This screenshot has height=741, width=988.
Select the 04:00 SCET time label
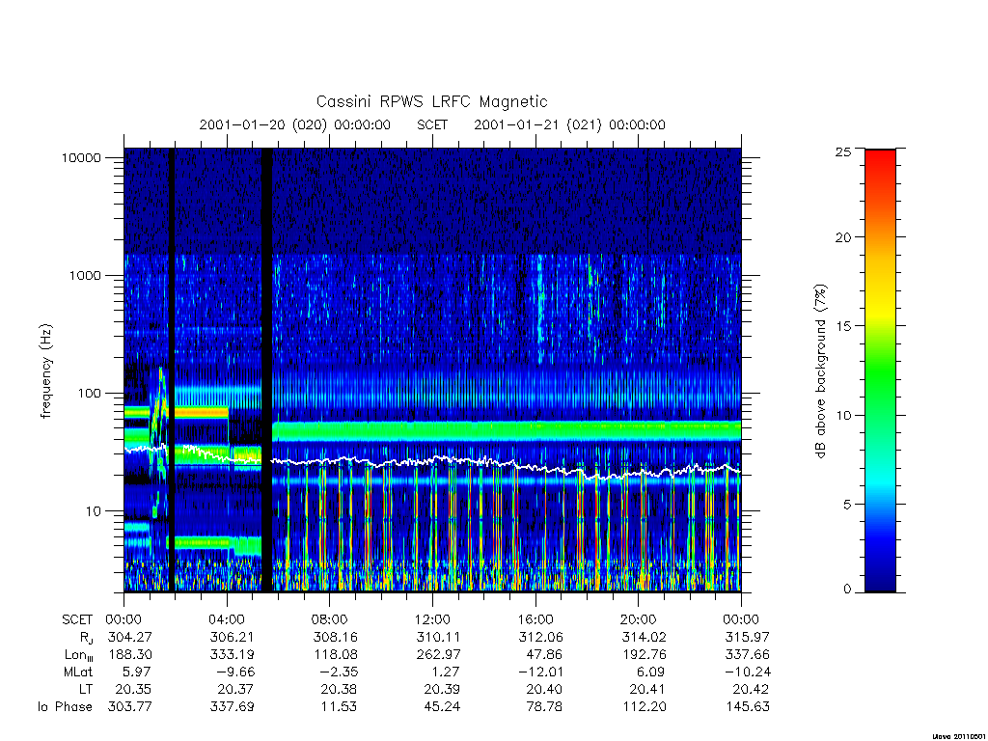click(x=227, y=619)
